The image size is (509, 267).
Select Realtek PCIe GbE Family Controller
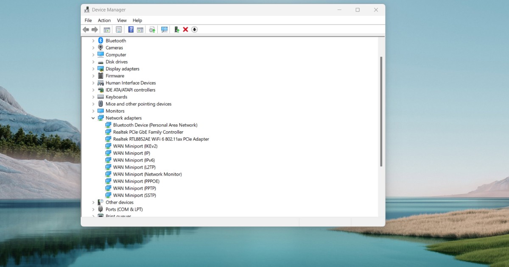148,132
